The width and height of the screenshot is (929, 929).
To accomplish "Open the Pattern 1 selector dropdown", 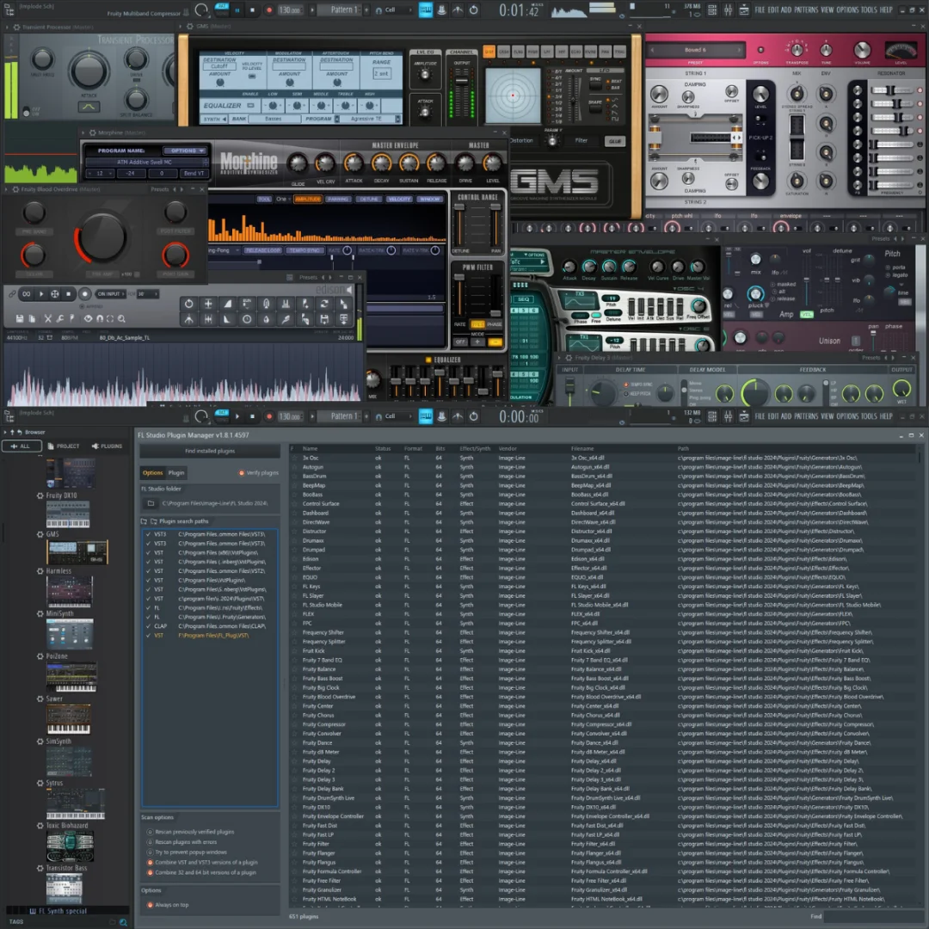I will 343,416.
